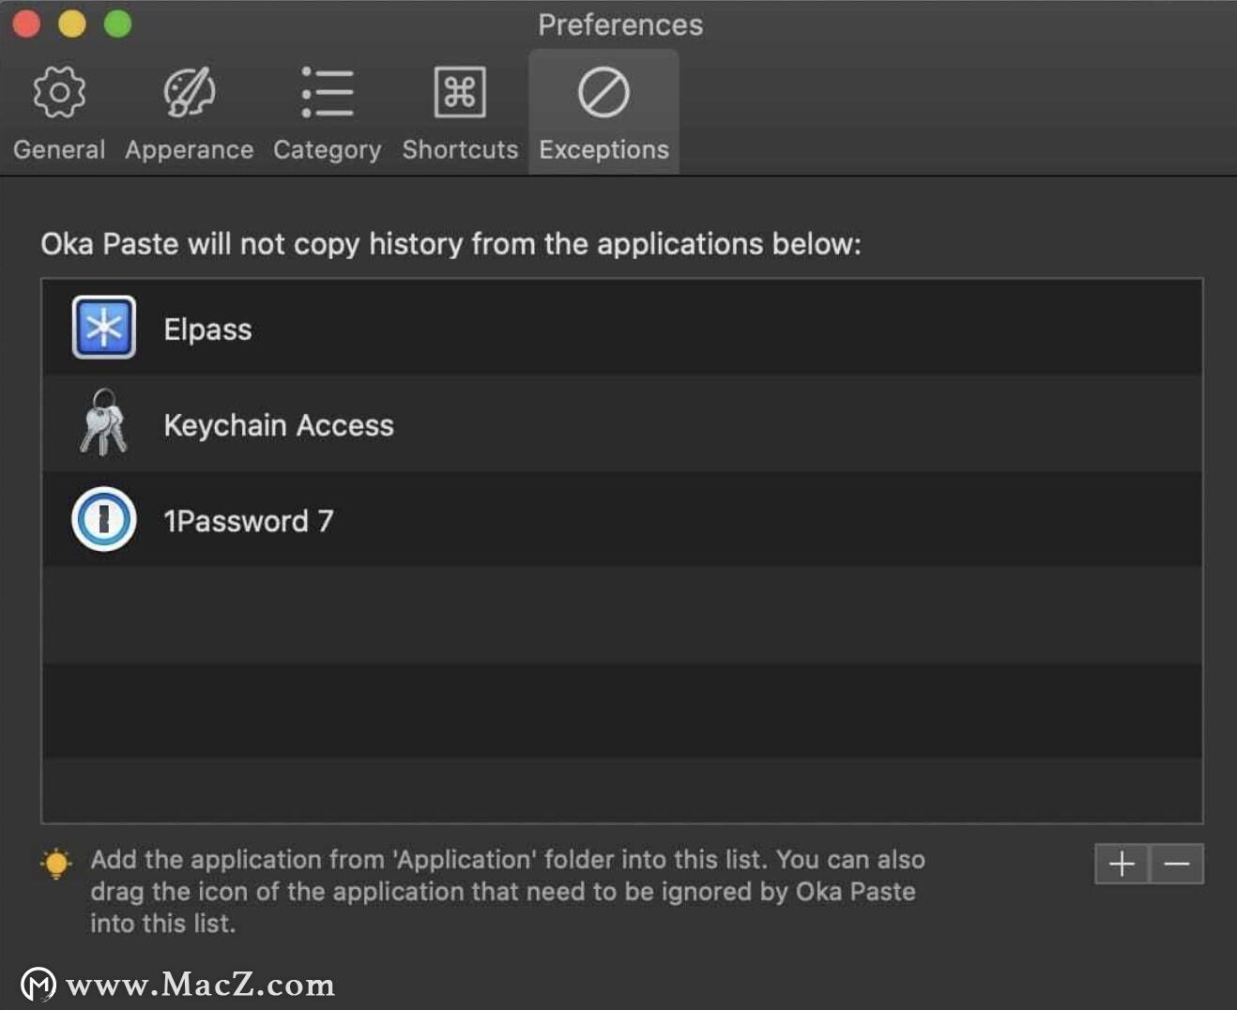
Task: Remove selected application with the minus button
Action: [1177, 864]
